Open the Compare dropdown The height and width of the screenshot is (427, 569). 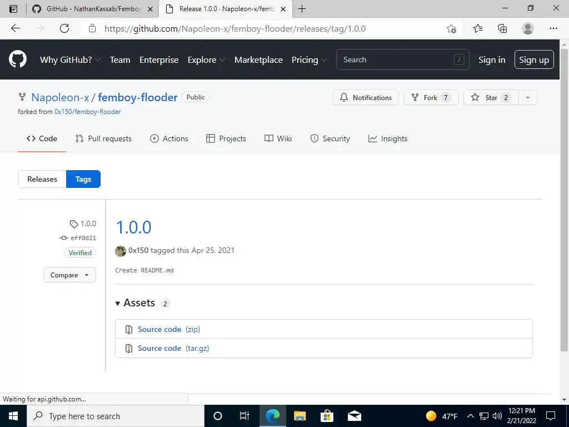[69, 275]
